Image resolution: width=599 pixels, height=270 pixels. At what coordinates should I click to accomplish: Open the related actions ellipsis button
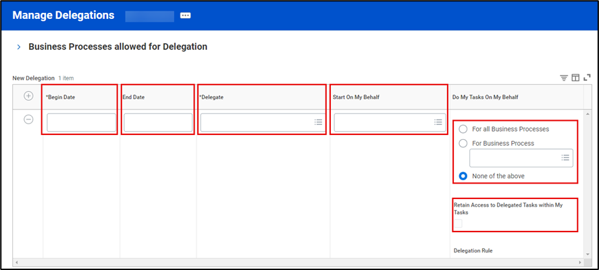click(186, 16)
